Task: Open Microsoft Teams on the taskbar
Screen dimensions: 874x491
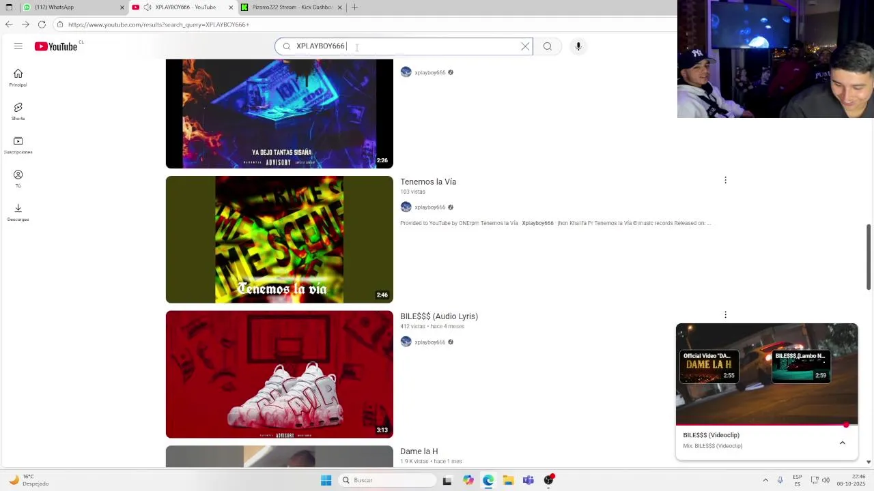Action: pyautogui.click(x=528, y=480)
